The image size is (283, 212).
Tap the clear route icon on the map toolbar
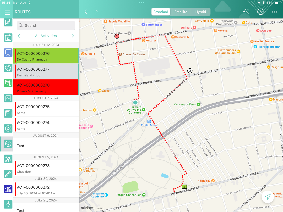coord(246,12)
